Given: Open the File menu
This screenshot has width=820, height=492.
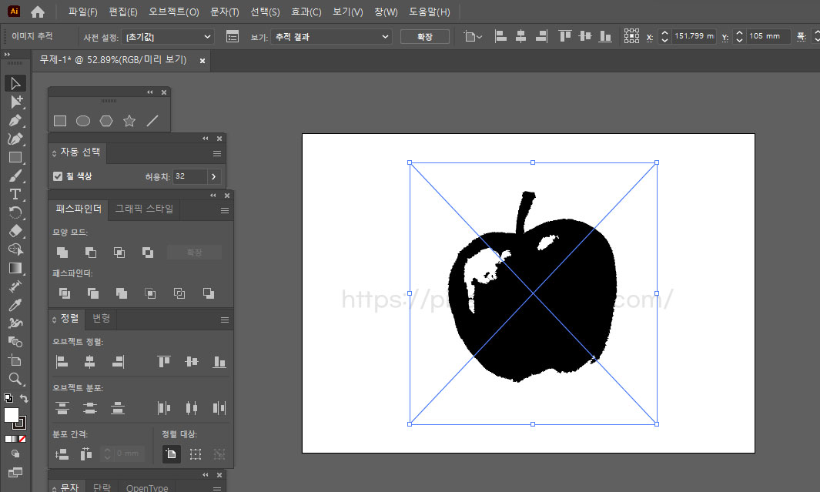Looking at the screenshot, I should (82, 12).
